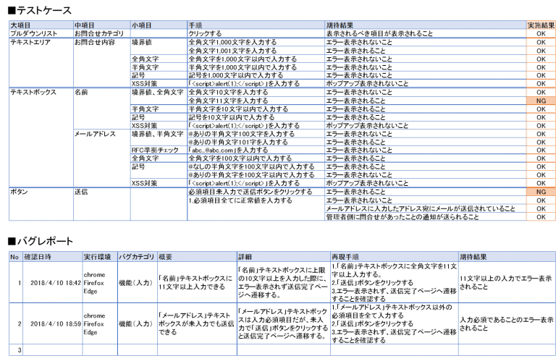Viewport: 556px width, 356px height.
Task: Select the RFC準拠チェック cell
Action: (x=159, y=150)
